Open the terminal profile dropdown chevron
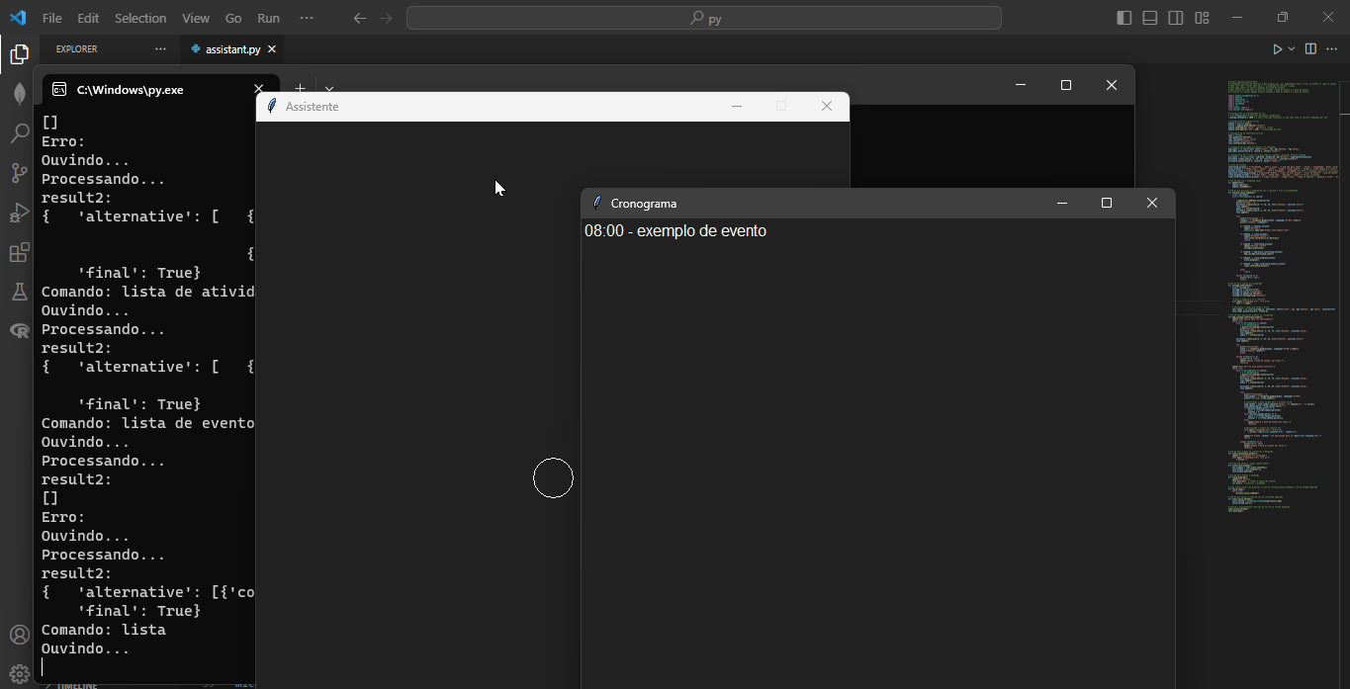Screen dimensions: 1350x689 point(328,89)
